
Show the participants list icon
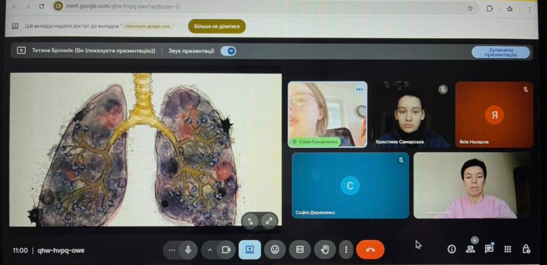470,249
